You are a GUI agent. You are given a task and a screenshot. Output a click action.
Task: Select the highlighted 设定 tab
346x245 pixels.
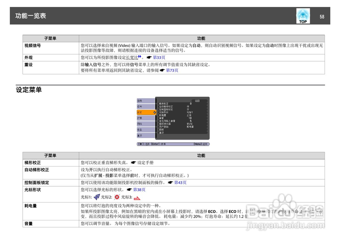(x=147, y=112)
